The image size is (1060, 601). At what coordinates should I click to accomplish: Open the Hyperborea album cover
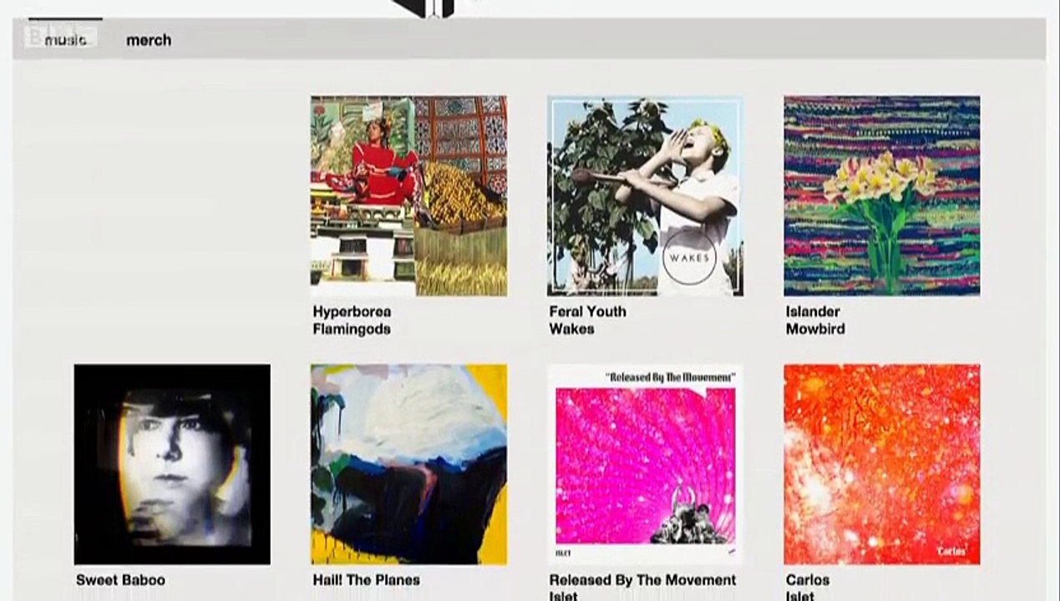pyautogui.click(x=408, y=196)
